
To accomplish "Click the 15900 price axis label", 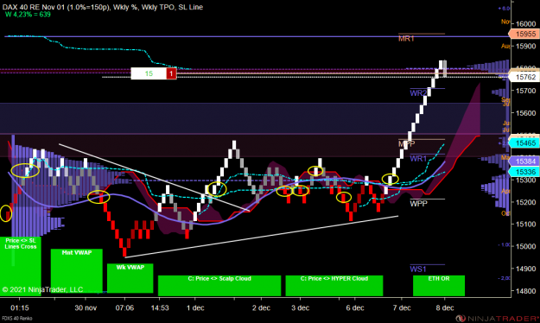I will (x=525, y=46).
